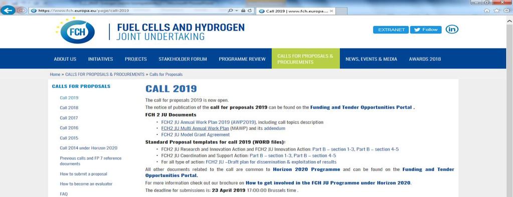
Task: Go back with the browser back arrow
Action: click(8, 10)
